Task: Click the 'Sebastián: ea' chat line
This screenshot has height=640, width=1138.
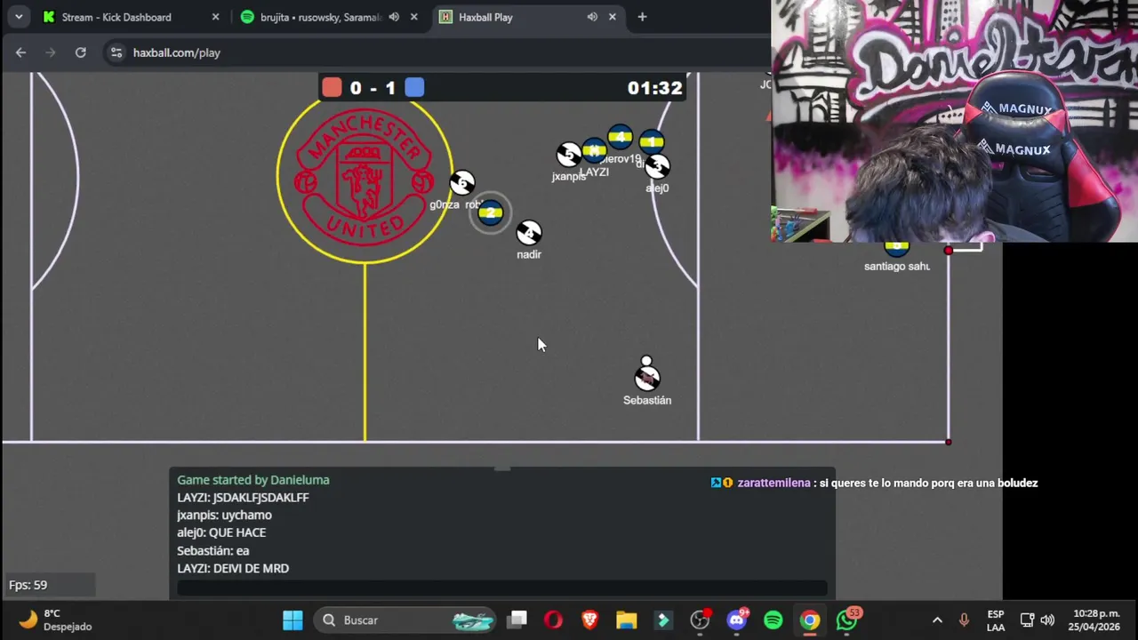Action: coord(213,551)
